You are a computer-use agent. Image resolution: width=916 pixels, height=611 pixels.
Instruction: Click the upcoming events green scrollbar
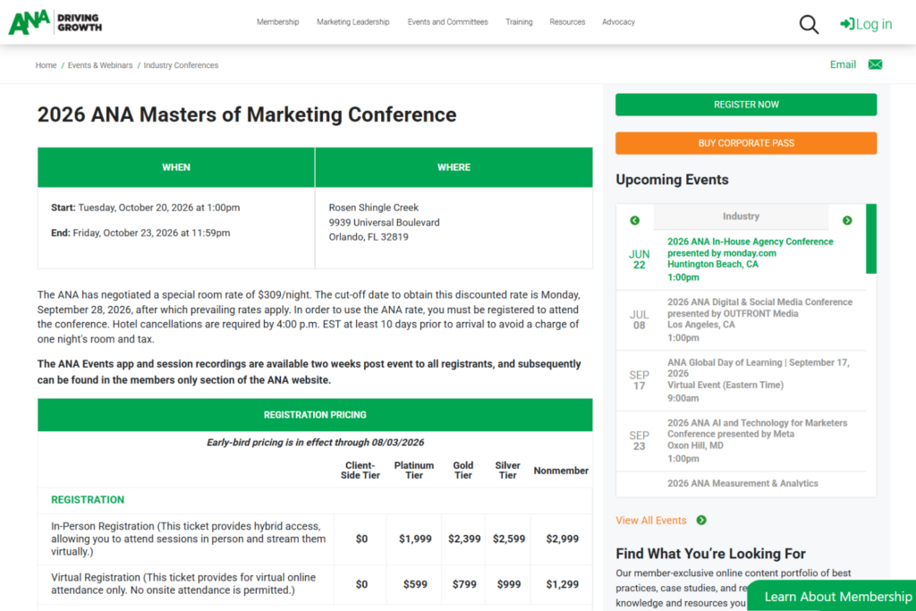point(871,239)
